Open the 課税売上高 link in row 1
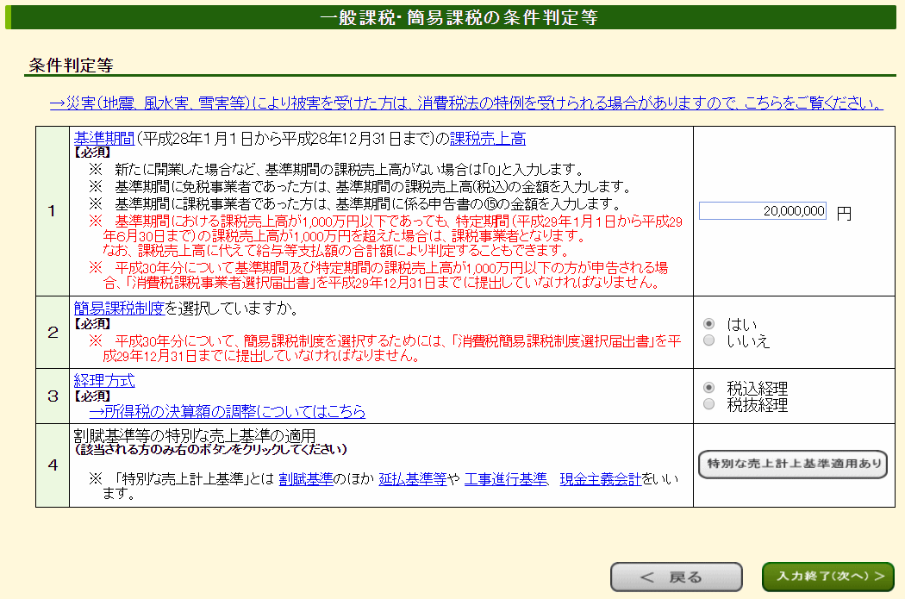The image size is (905, 599). (487, 139)
